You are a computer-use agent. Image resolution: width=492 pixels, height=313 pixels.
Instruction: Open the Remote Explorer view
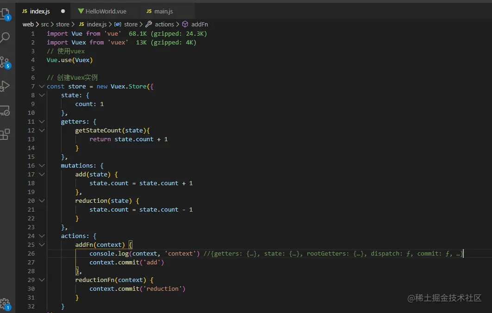(x=5, y=110)
